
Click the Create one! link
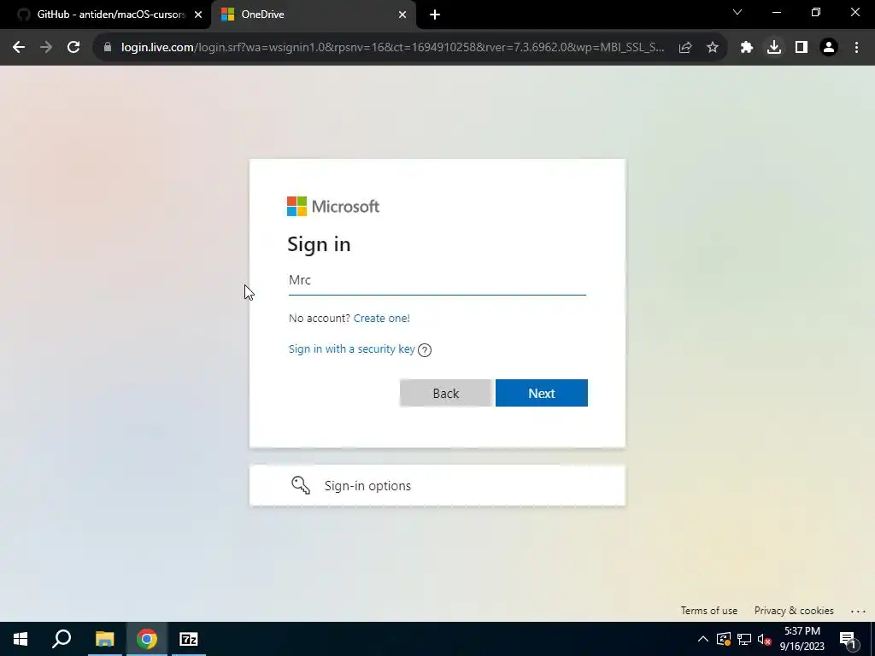pyautogui.click(x=382, y=318)
